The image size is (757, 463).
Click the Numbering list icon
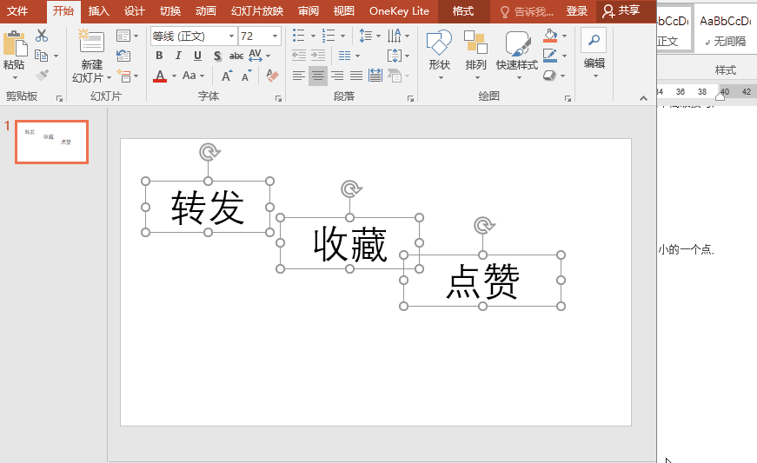click(x=329, y=36)
